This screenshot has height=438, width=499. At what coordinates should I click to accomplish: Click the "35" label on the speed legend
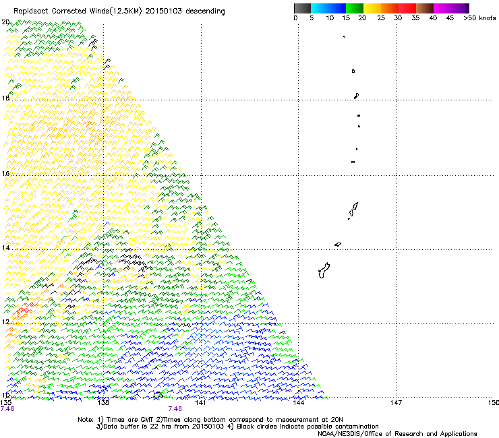pyautogui.click(x=415, y=18)
